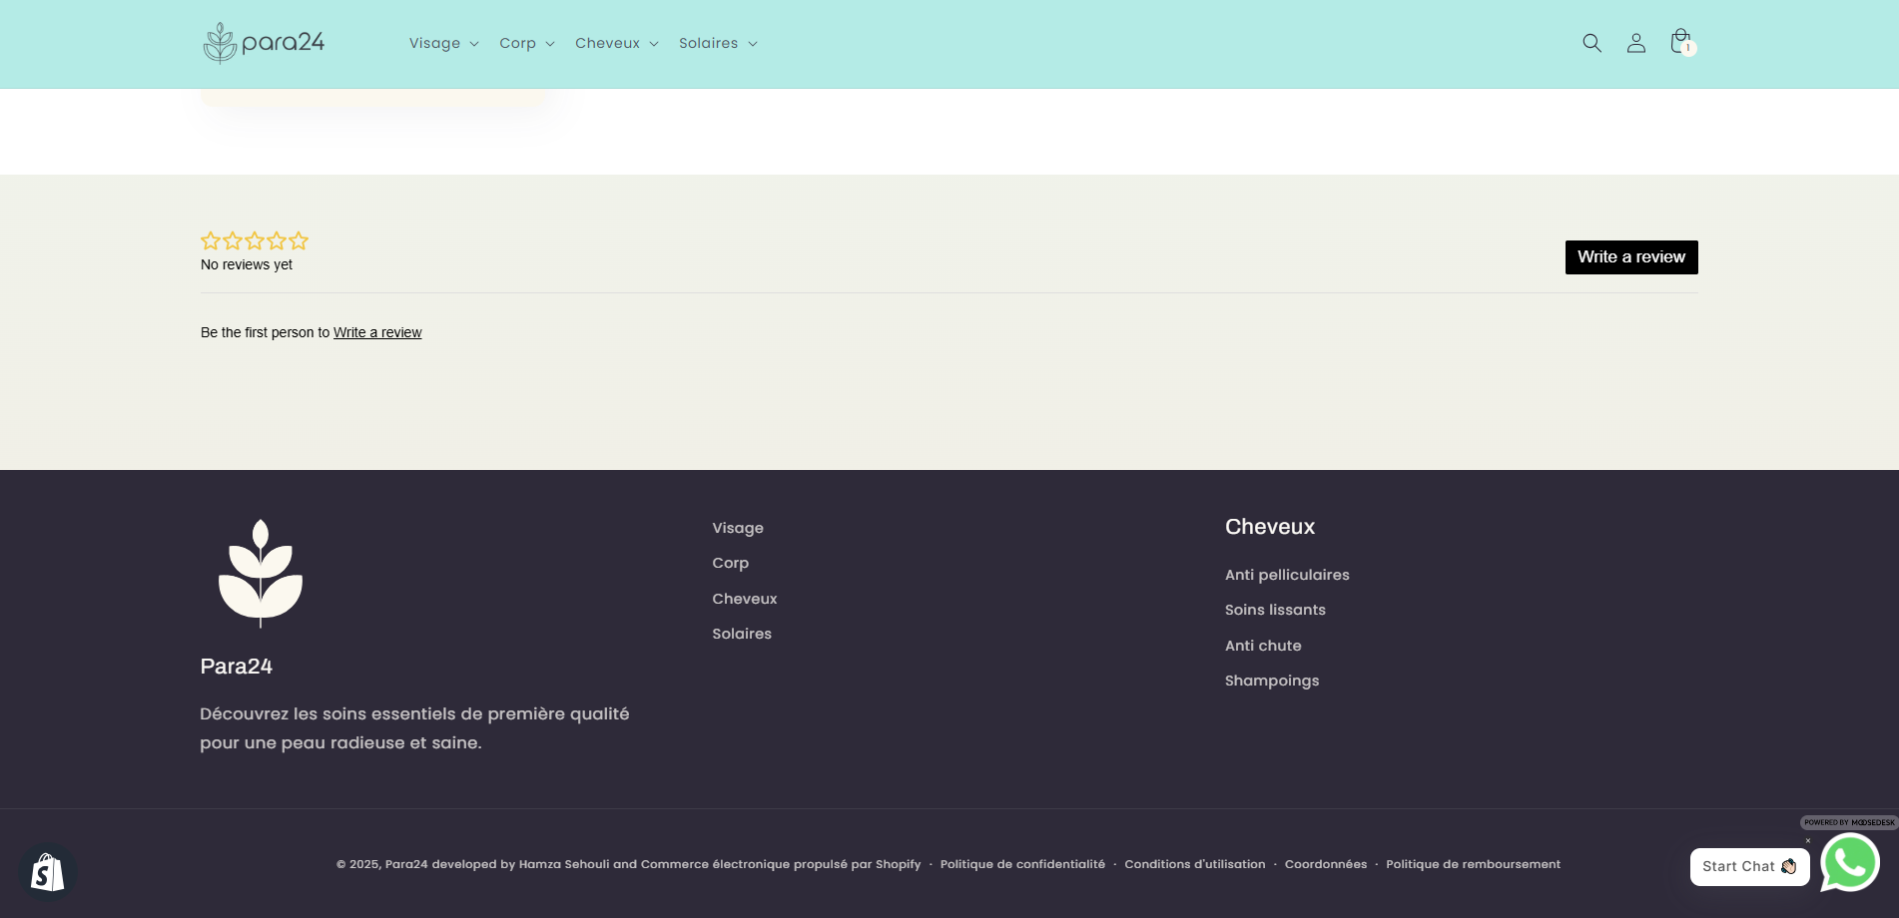The height and width of the screenshot is (918, 1899).
Task: Open the Shopify bag badge icon
Action: [x=47, y=872]
